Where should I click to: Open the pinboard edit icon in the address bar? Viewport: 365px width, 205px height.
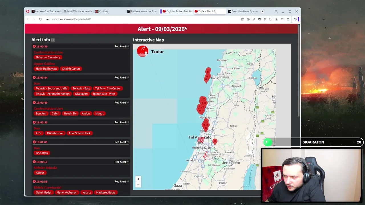coord(242,19)
